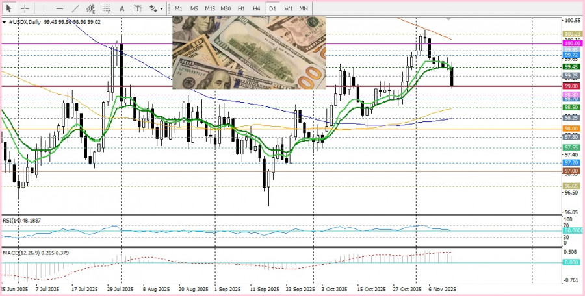Select the text label tool
585x296 pixels.
(x=138, y=8)
